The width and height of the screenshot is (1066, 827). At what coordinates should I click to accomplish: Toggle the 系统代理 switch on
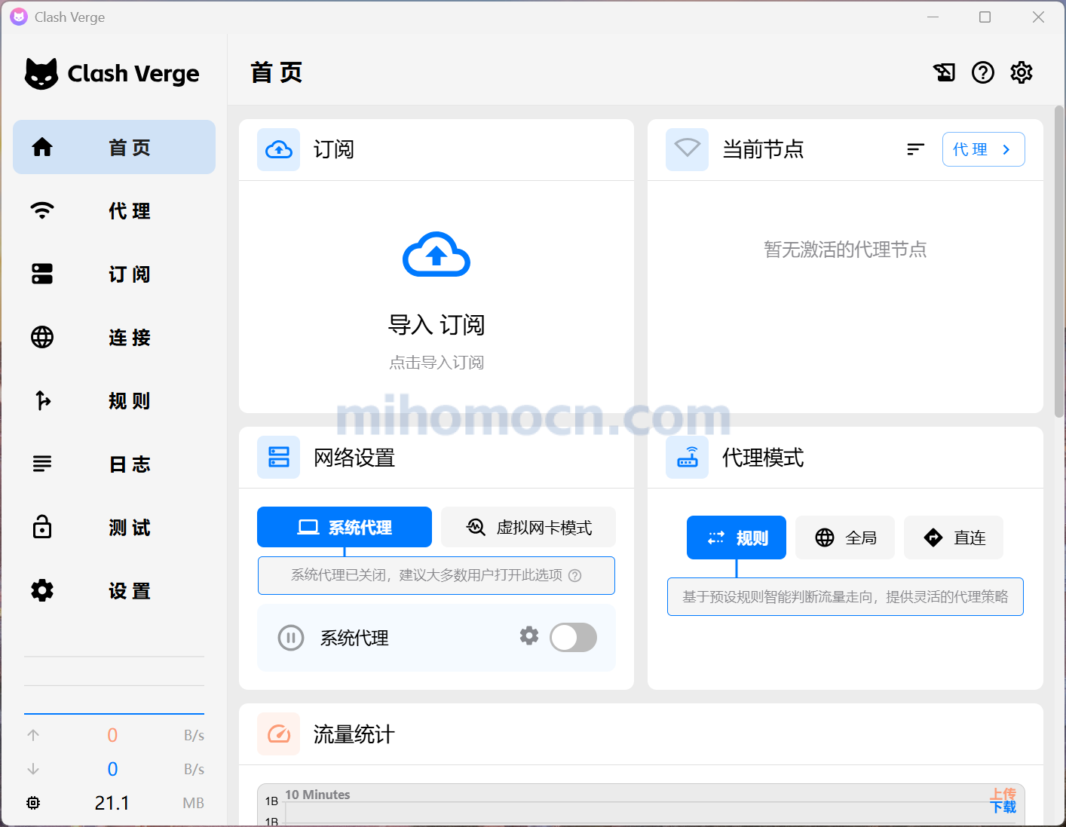click(x=573, y=638)
